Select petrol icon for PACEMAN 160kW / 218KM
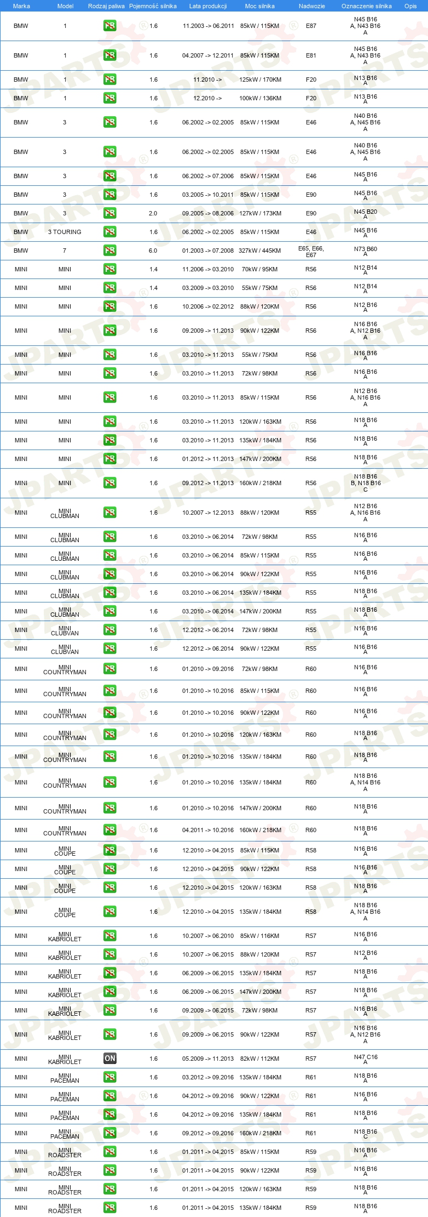Screen dimensions: 428x1217 point(109,1133)
